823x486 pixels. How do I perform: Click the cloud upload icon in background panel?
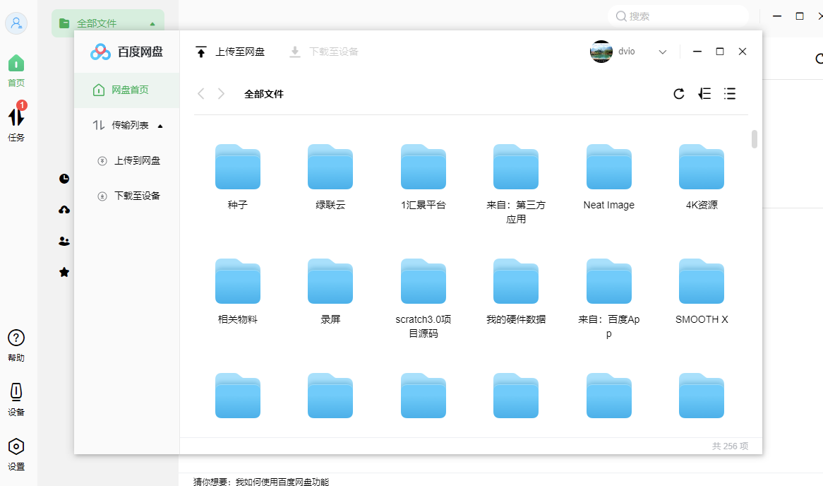pyautogui.click(x=64, y=210)
